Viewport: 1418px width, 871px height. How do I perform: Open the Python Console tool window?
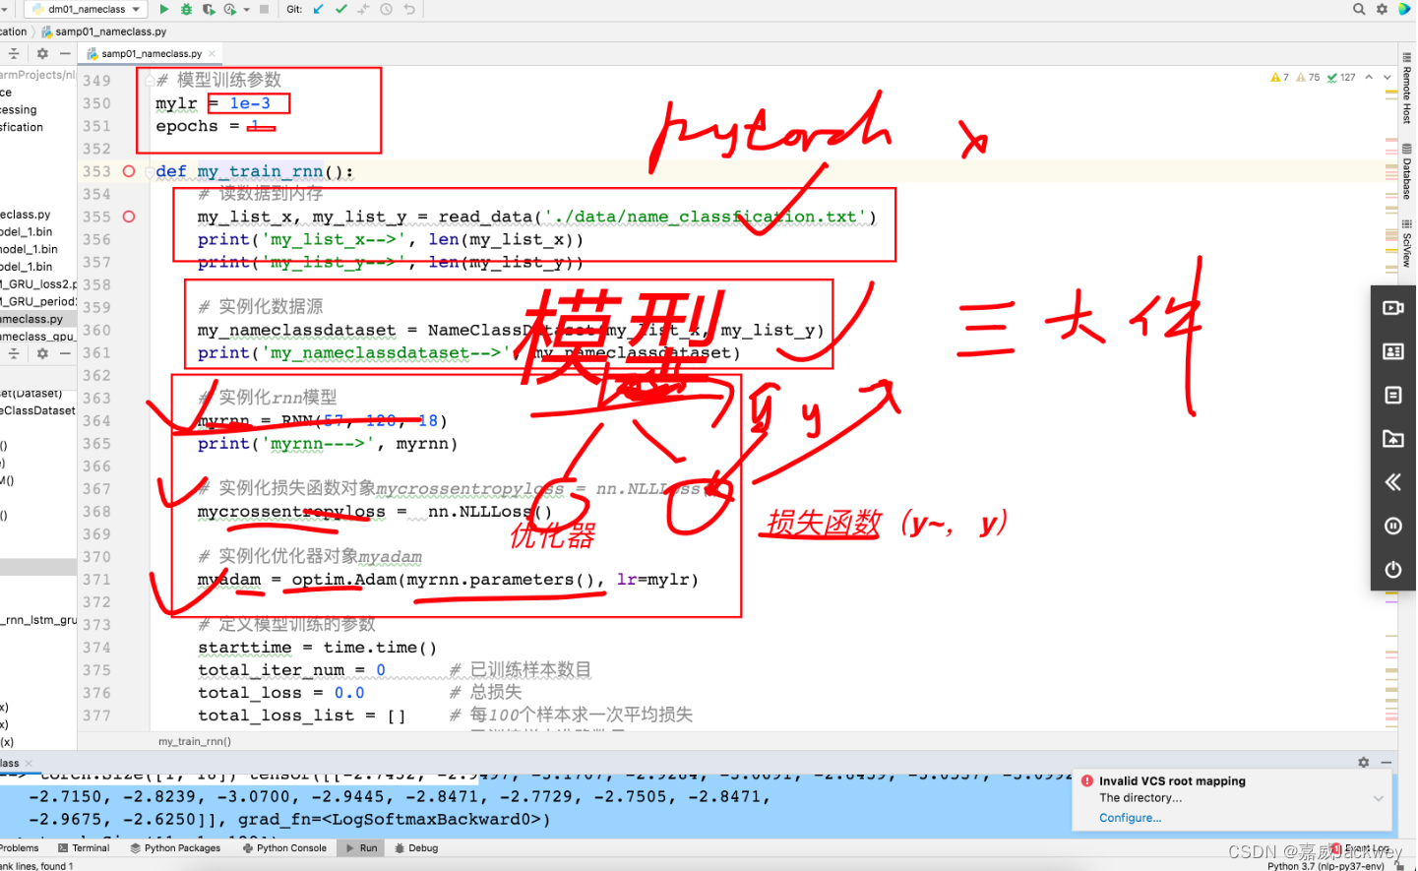[284, 848]
